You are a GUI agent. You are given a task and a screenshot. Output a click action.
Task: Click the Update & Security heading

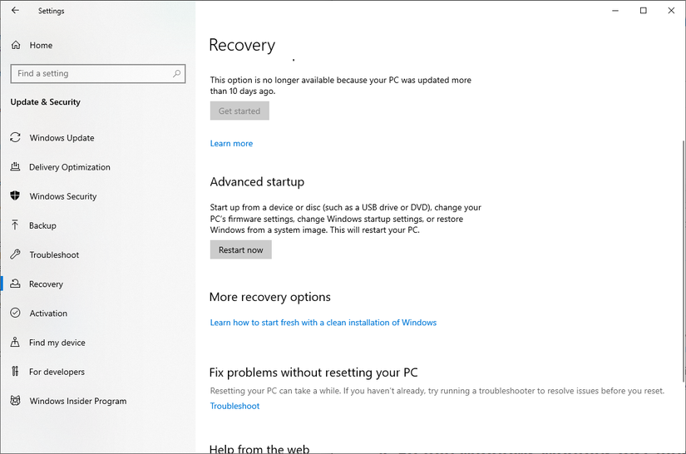46,102
